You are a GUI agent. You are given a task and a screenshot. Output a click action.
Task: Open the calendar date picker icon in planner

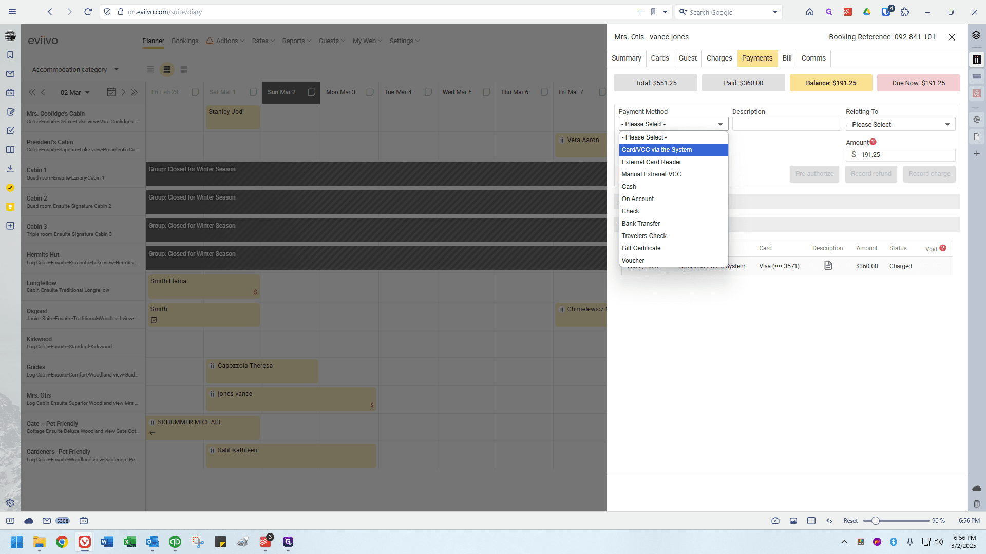111,92
